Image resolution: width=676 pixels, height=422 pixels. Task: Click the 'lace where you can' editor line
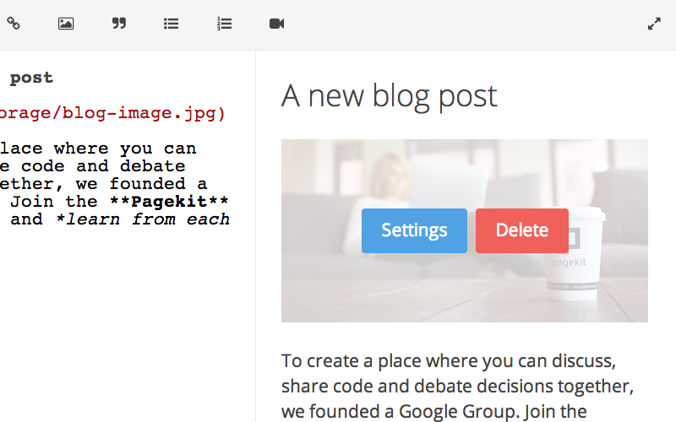click(98, 149)
